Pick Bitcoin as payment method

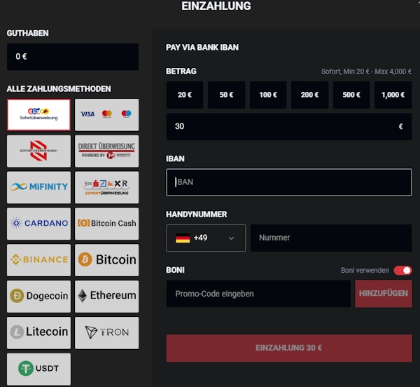[x=106, y=260]
